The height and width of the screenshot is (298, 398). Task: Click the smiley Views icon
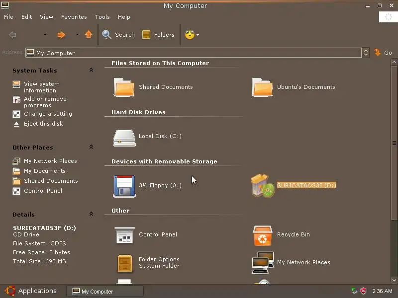pos(190,35)
